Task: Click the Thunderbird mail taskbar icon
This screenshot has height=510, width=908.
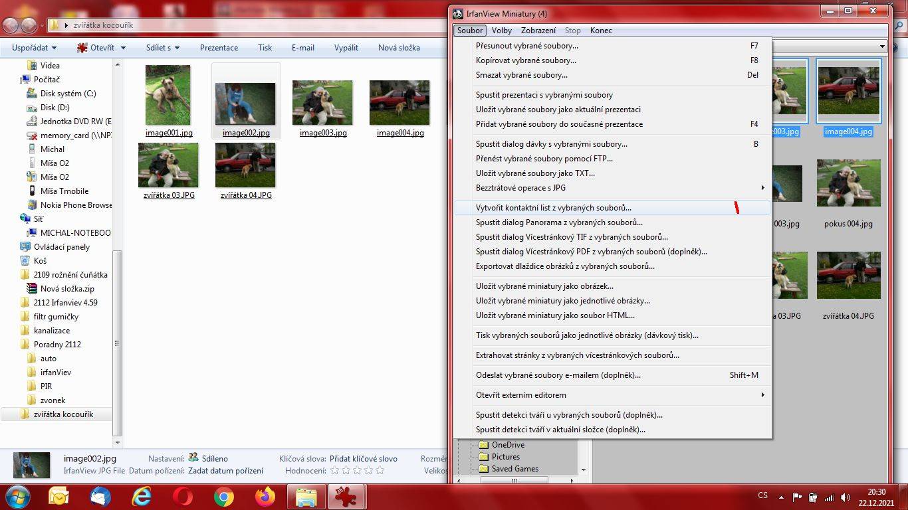Action: [100, 496]
